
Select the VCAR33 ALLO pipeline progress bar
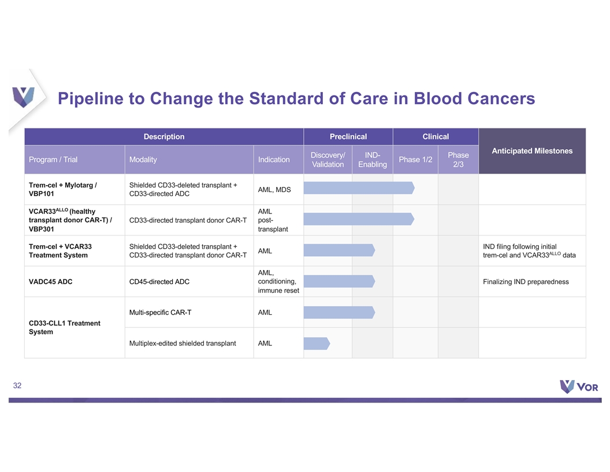359,219
